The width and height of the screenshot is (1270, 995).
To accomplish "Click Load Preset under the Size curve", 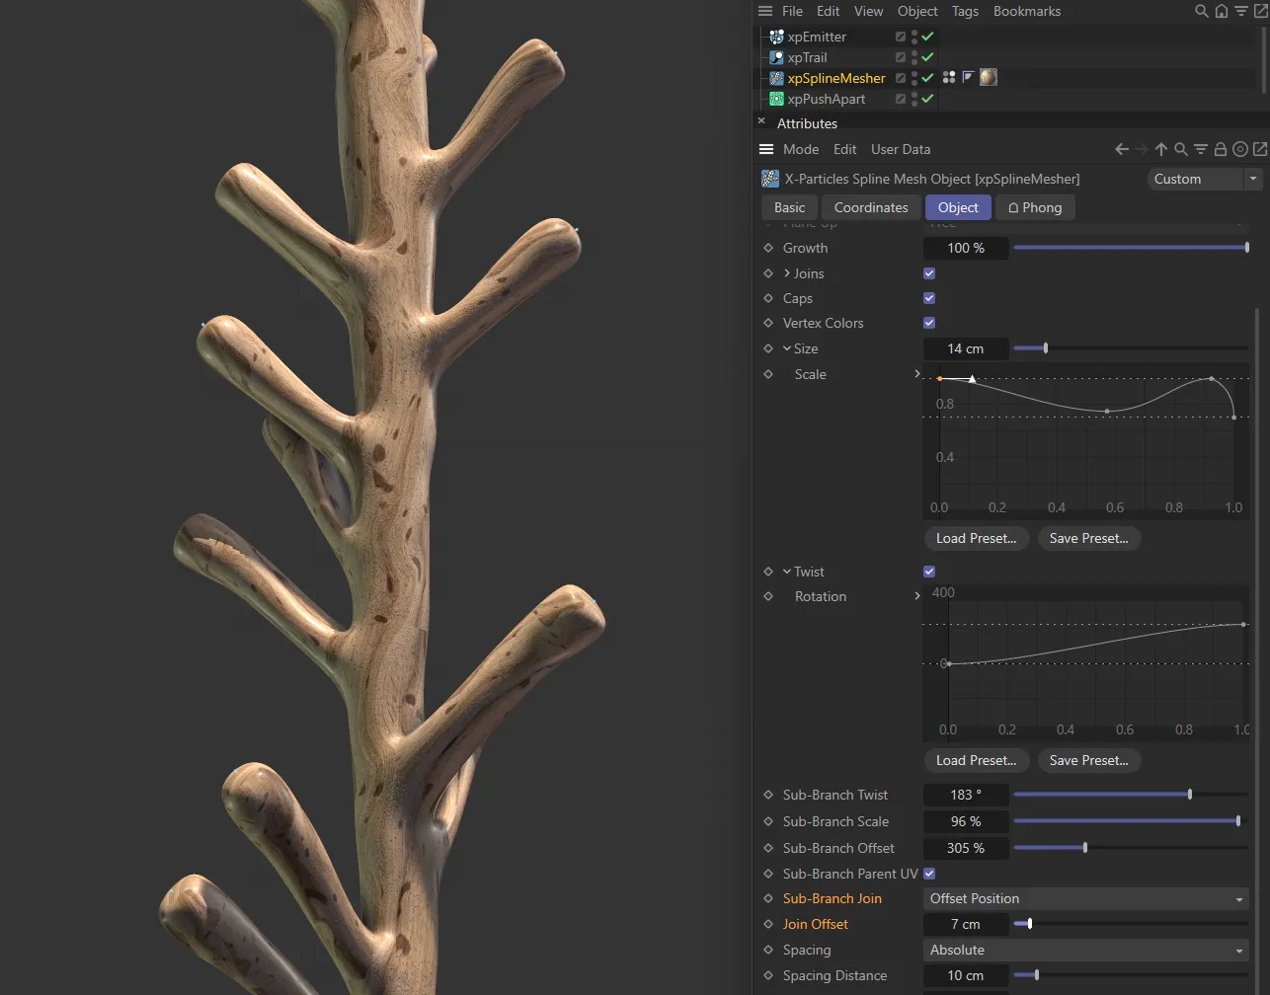I will point(976,538).
